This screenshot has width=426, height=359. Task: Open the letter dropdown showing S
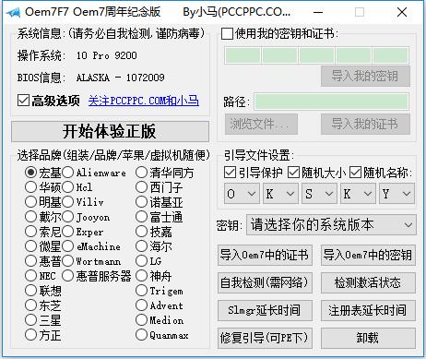[x=319, y=194]
